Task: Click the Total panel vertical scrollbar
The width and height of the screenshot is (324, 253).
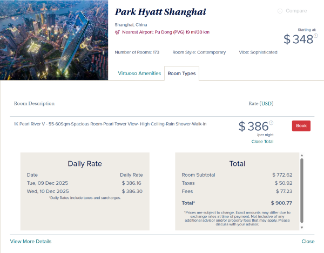Action: [x=301, y=189]
